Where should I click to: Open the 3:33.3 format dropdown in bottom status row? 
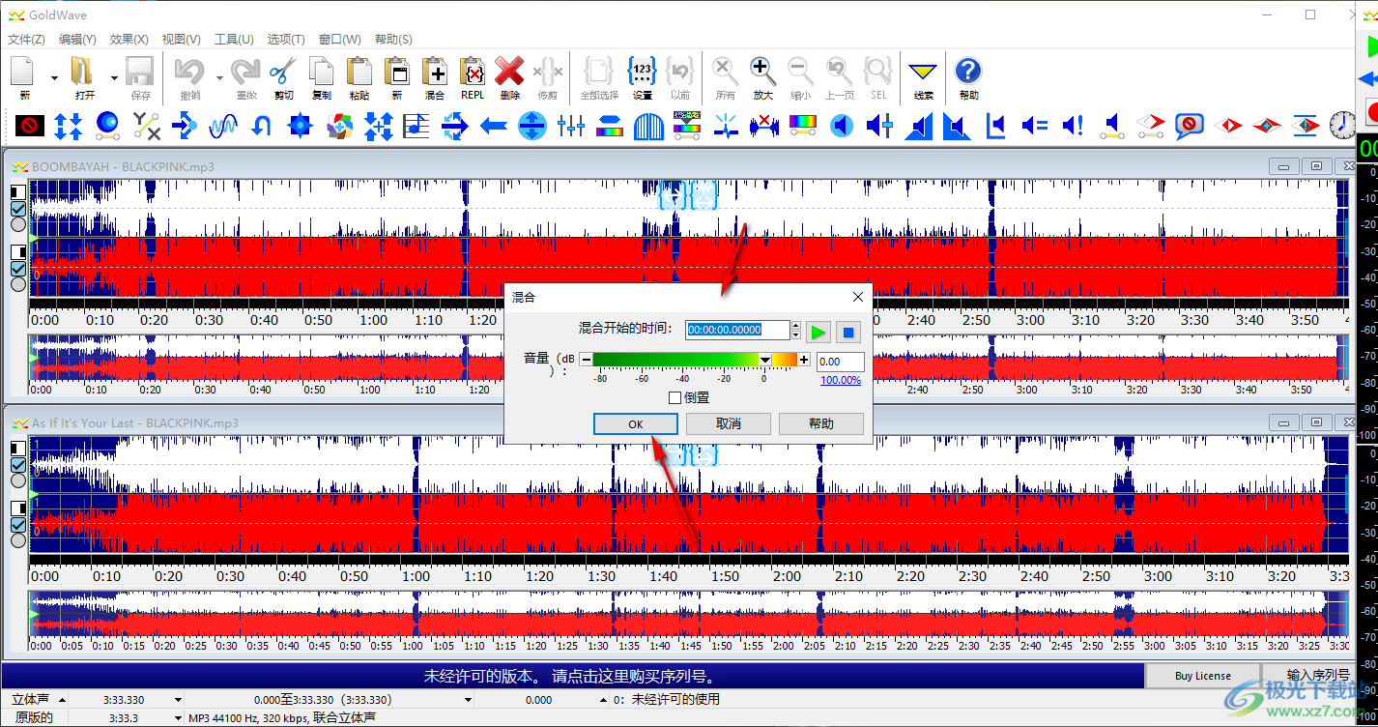pos(178,717)
